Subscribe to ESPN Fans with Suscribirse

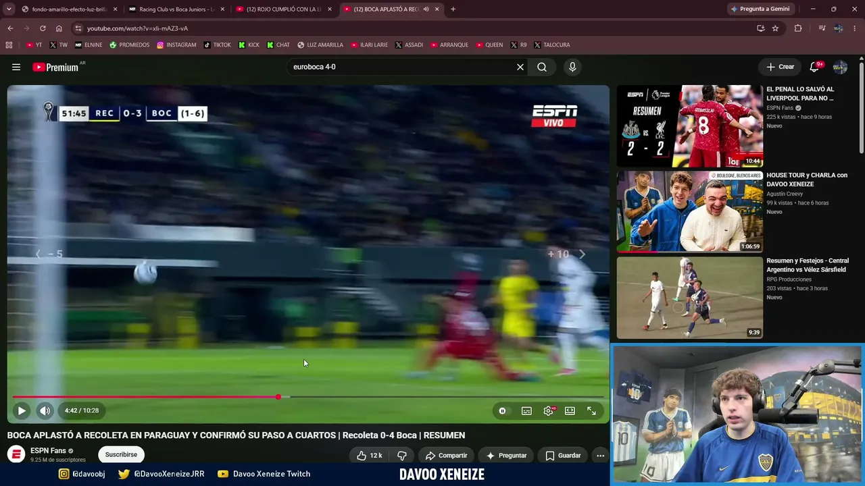[121, 454]
